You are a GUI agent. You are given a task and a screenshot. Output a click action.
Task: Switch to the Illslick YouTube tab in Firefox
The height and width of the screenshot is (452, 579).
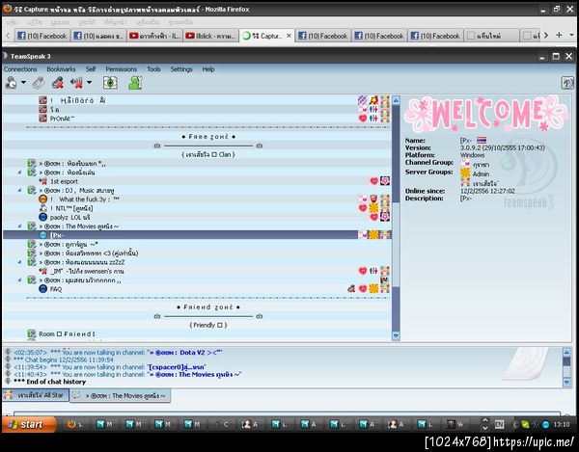coord(210,36)
